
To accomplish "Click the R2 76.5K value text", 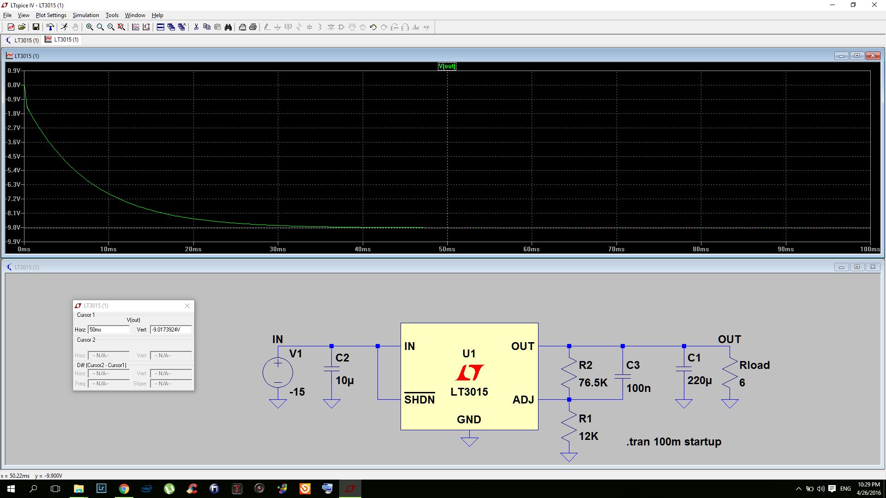I will pyautogui.click(x=593, y=383).
